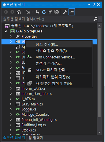Select Inform_User_Info.cs file
Viewport: 105px width, 142px height.
pos(36,94)
